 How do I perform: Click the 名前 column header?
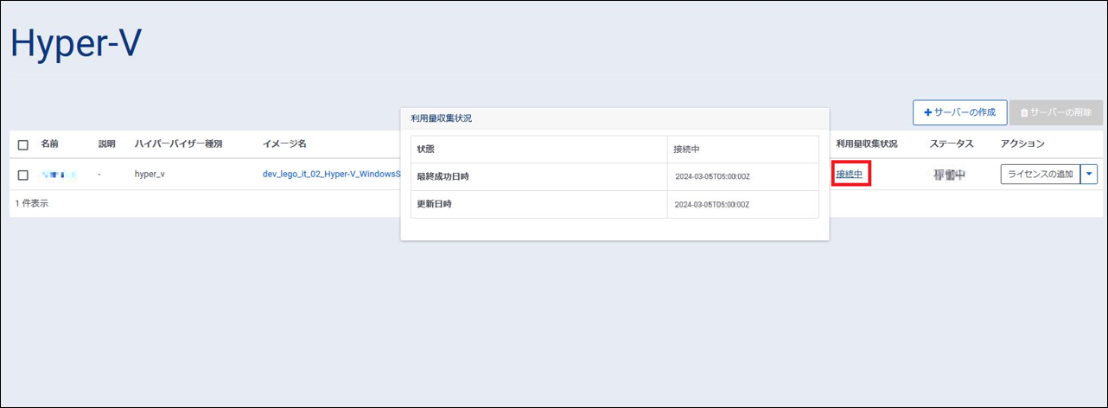(x=49, y=143)
